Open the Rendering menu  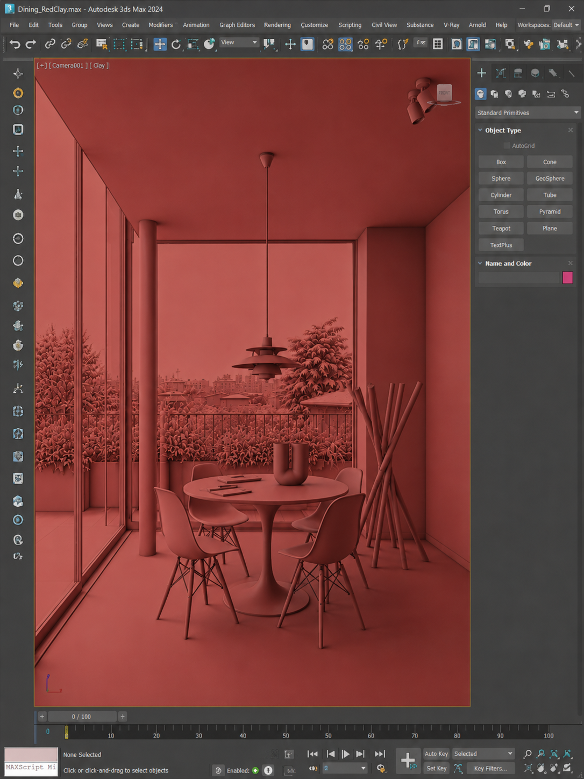(x=277, y=25)
